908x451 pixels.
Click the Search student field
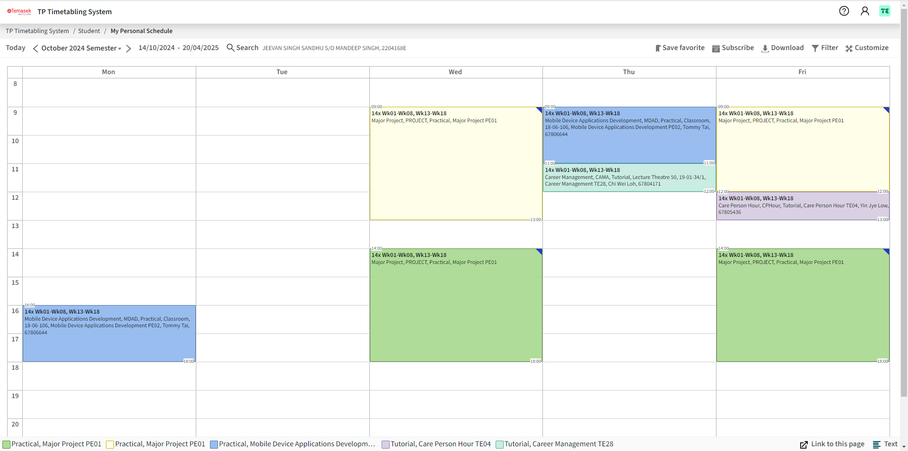click(243, 48)
